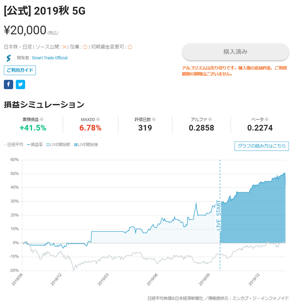
Task: Click the 購入済み purchased button
Action: point(235,52)
